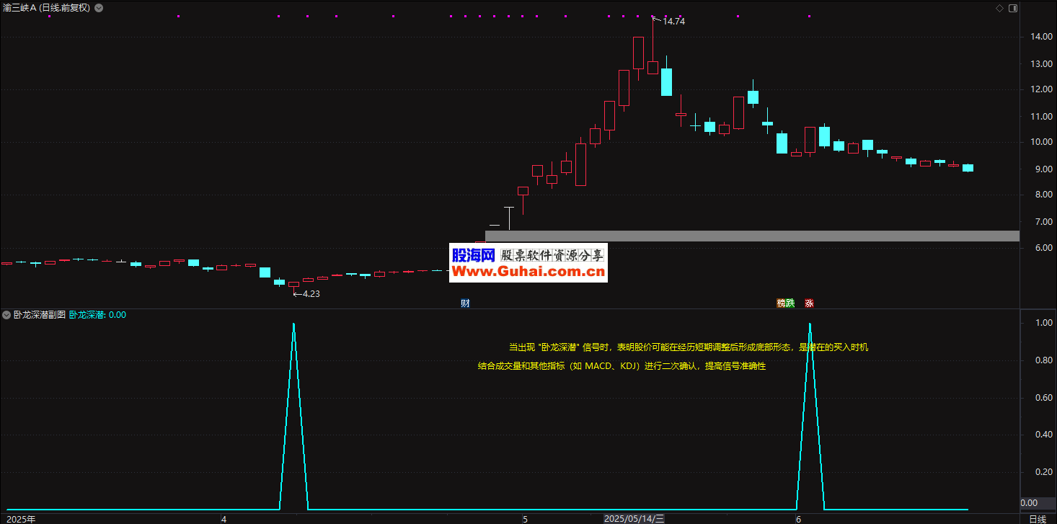Click the 渝三峡A (日线,前复权) title
1057x524 pixels.
pos(48,8)
